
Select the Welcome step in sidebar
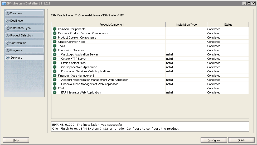[x=24, y=13]
